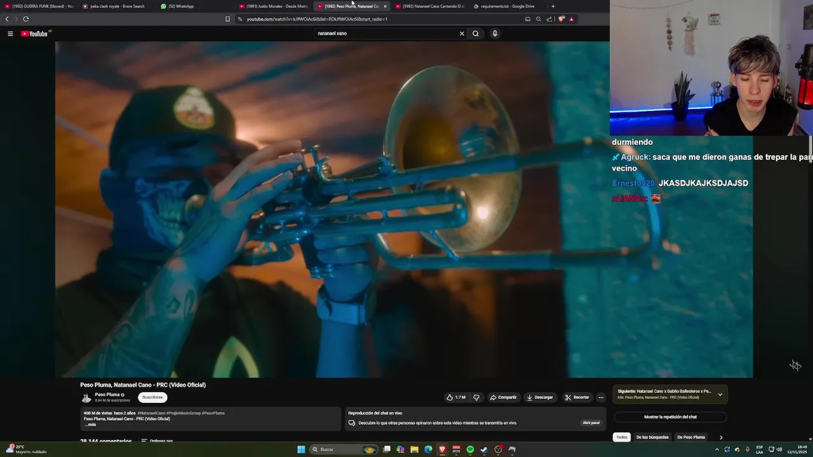Open the weather widget showing 25°C
Screen dimensions: 813x457
pos(25,449)
